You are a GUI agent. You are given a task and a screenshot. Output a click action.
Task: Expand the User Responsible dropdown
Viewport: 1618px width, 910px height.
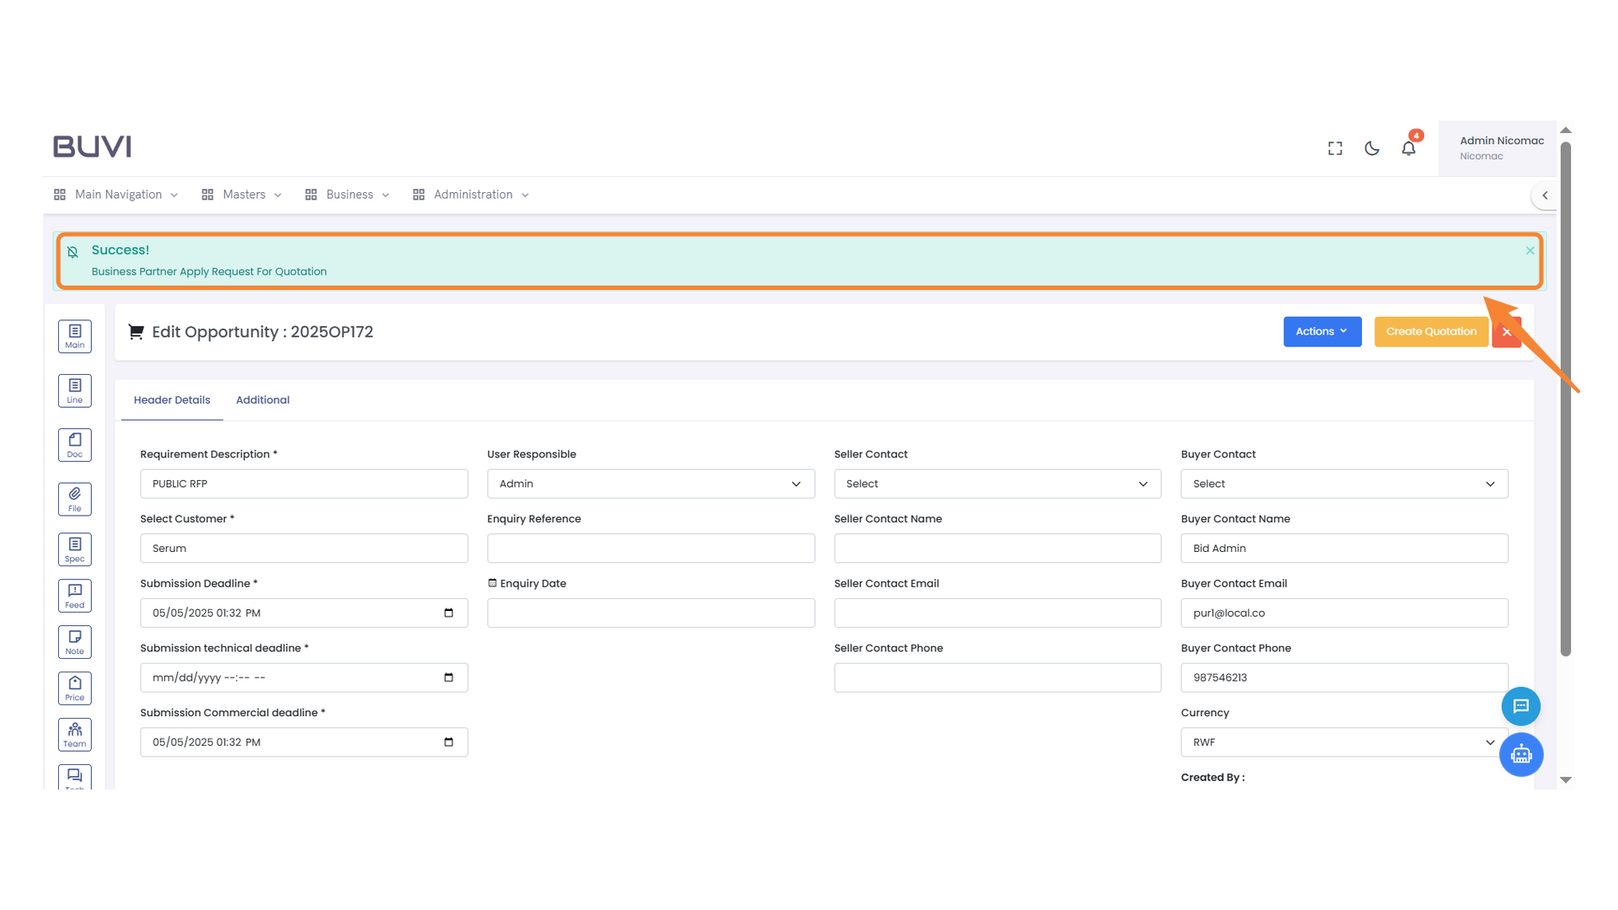click(x=651, y=484)
